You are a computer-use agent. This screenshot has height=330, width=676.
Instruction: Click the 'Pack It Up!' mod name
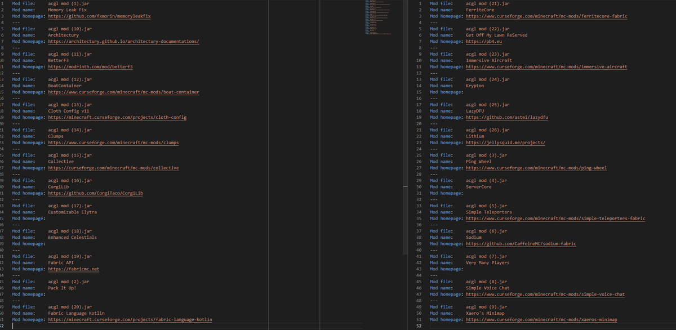pyautogui.click(x=63, y=288)
